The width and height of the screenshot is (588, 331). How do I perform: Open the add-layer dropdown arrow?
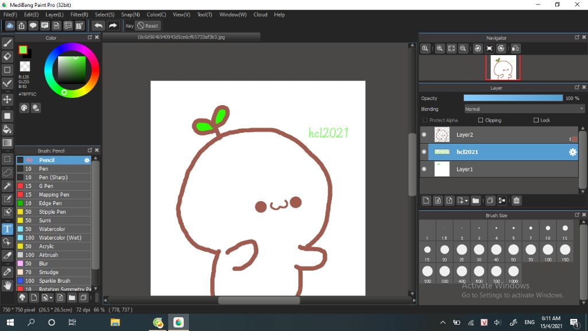tap(466, 201)
